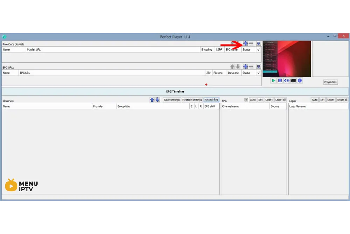Click the Name column header in Channels table
Screen dimensions: 350x234
47,106
